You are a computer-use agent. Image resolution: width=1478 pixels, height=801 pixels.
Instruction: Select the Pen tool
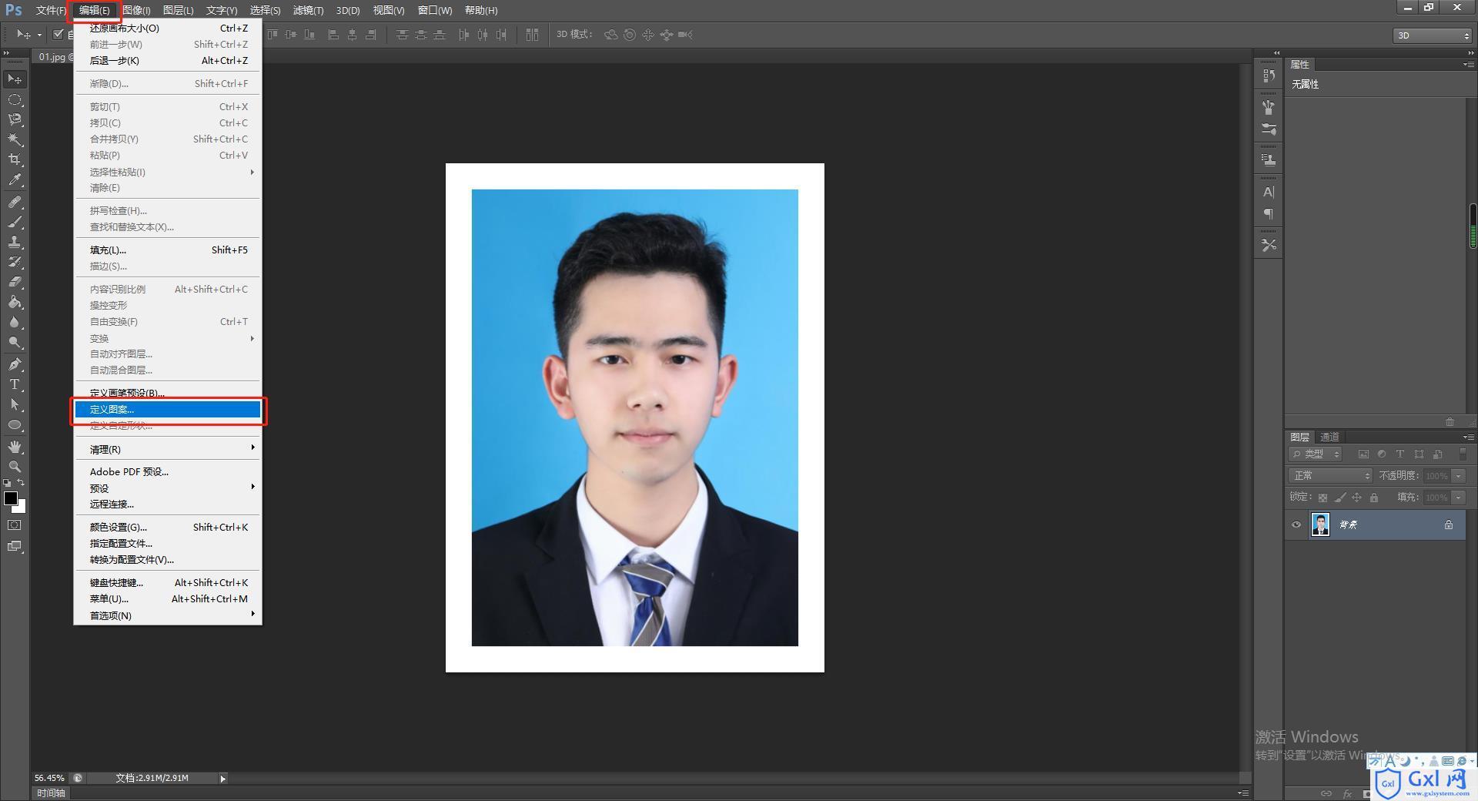point(15,364)
